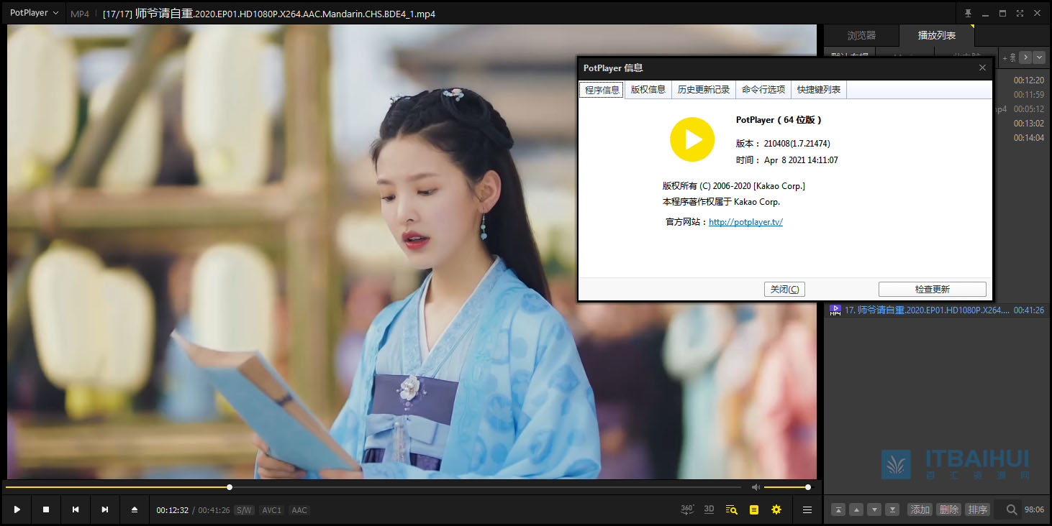This screenshot has width=1052, height=526.
Task: Start playback with the Play button
Action: click(17, 509)
